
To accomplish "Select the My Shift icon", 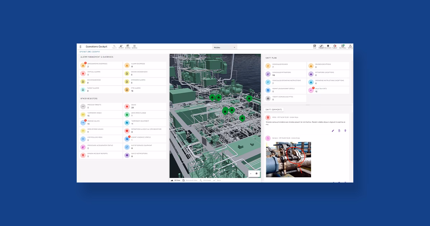I will pyautogui.click(x=121, y=46).
